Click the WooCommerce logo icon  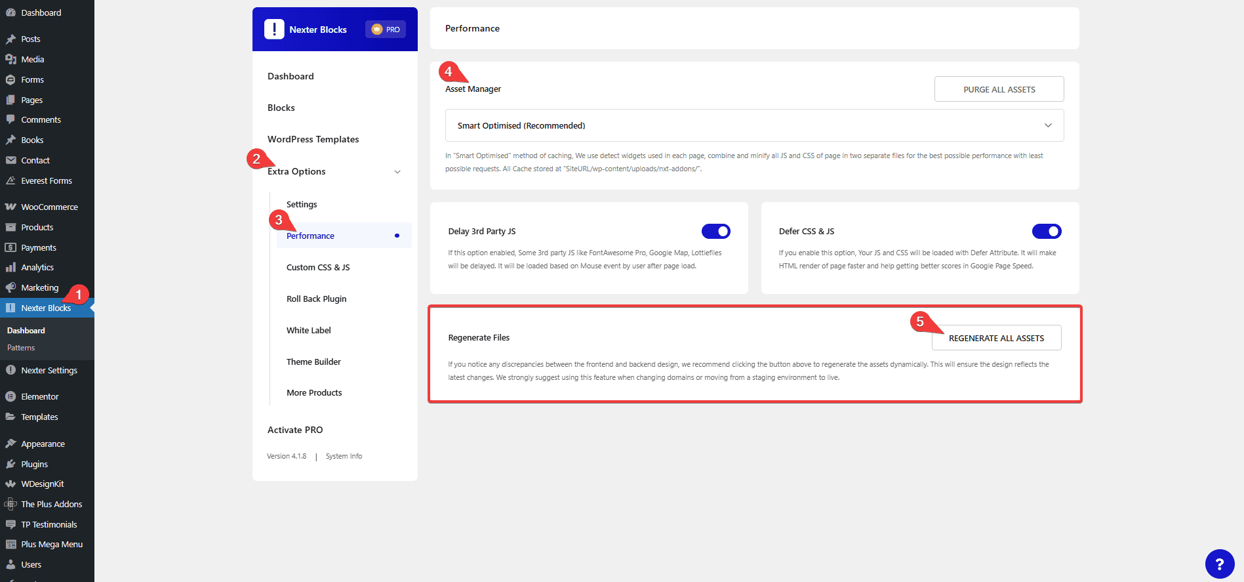[10, 207]
